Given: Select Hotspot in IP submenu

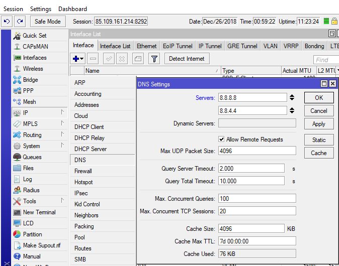Looking at the screenshot, I should [103, 182].
